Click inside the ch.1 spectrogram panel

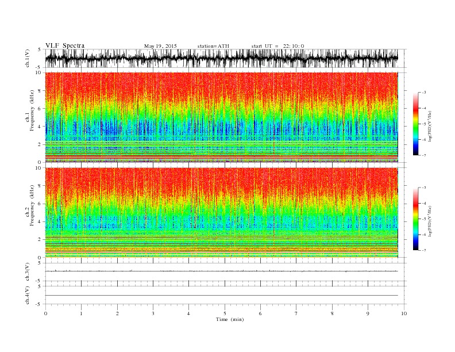pos(221,117)
